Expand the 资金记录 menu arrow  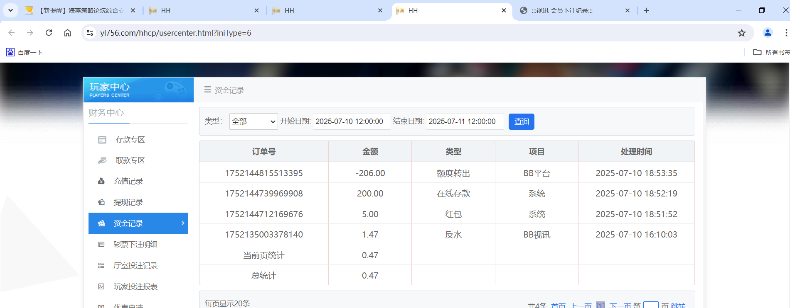[x=183, y=223]
